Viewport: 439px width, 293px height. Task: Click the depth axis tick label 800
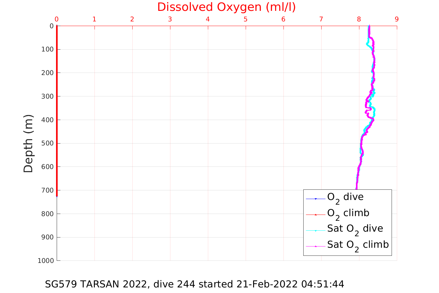pyautogui.click(x=47, y=214)
